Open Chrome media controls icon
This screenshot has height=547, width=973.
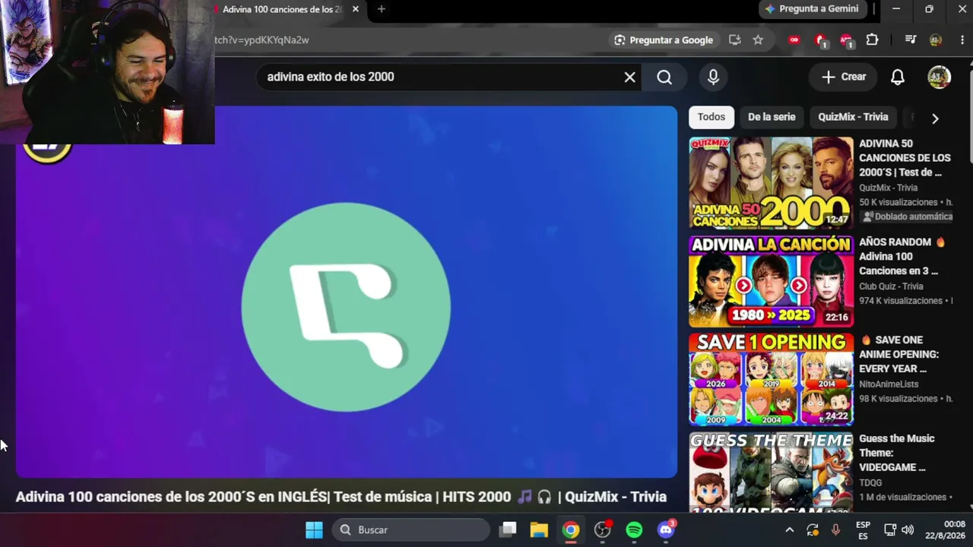point(911,40)
